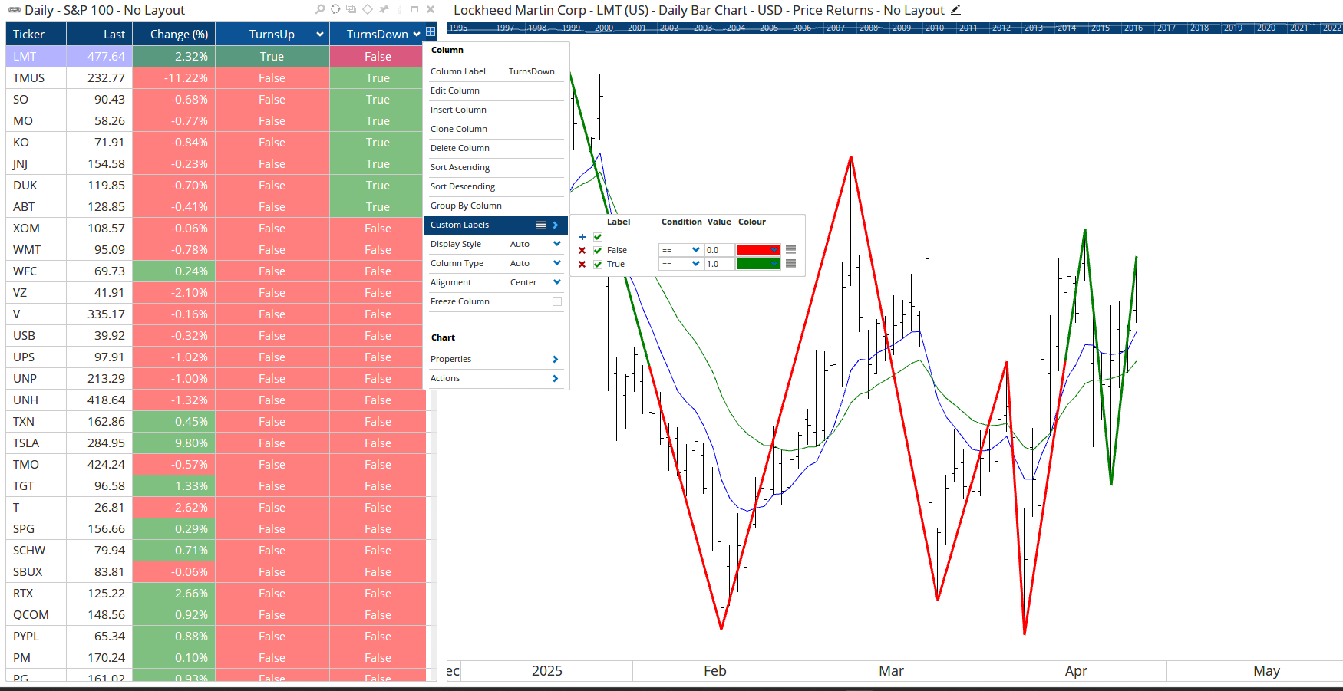
Task: Click the stacked bars icon beside Daily title
Action: tap(15, 10)
